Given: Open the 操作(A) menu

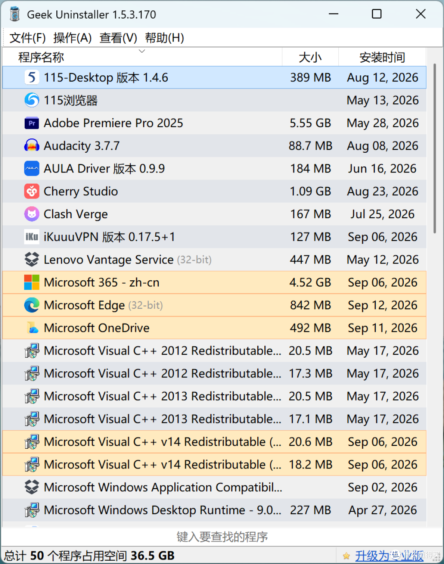Looking at the screenshot, I should click(72, 38).
